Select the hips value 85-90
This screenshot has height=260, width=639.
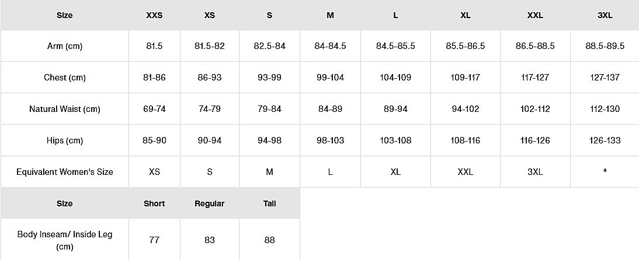[x=154, y=140]
